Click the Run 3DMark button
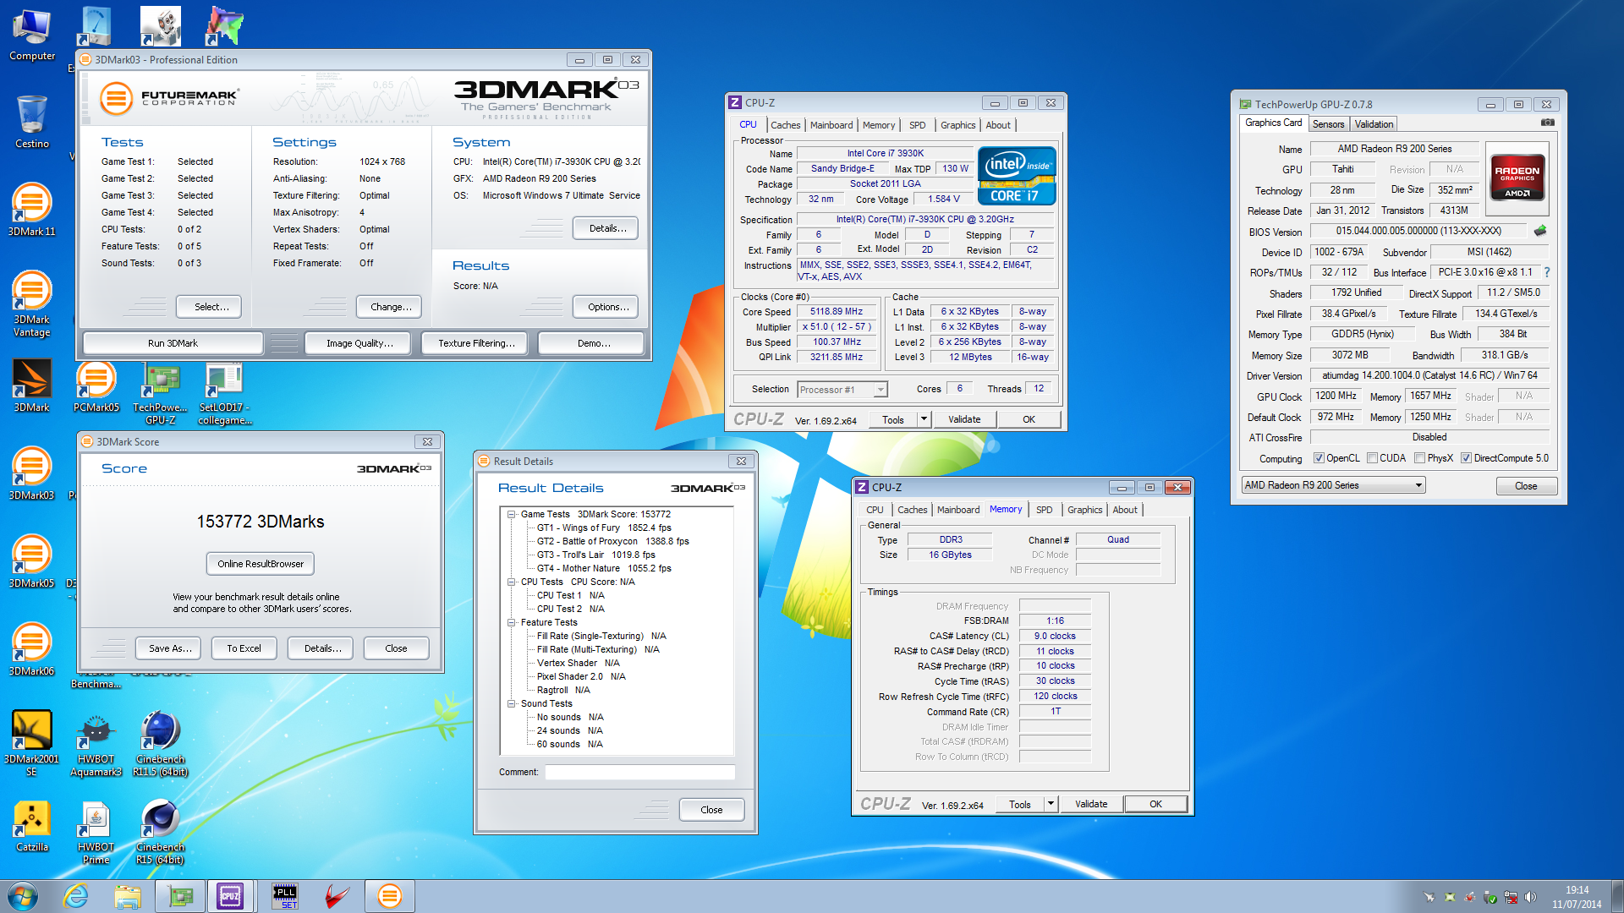Image resolution: width=1624 pixels, height=913 pixels. click(x=173, y=343)
